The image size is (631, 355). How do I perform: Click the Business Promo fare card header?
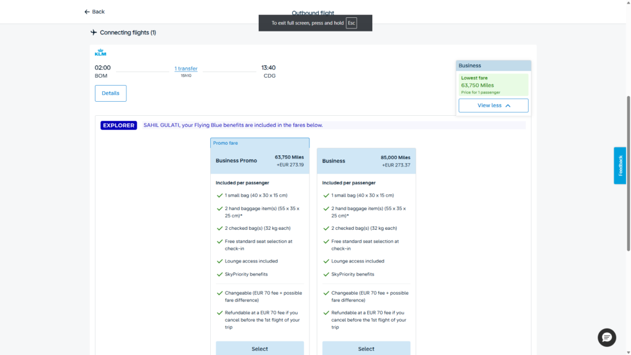point(259,161)
